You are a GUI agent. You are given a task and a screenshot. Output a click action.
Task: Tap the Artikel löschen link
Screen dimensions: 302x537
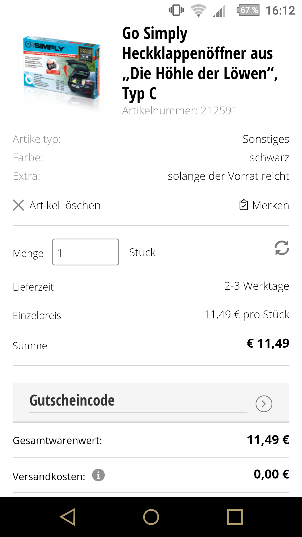[x=65, y=206]
